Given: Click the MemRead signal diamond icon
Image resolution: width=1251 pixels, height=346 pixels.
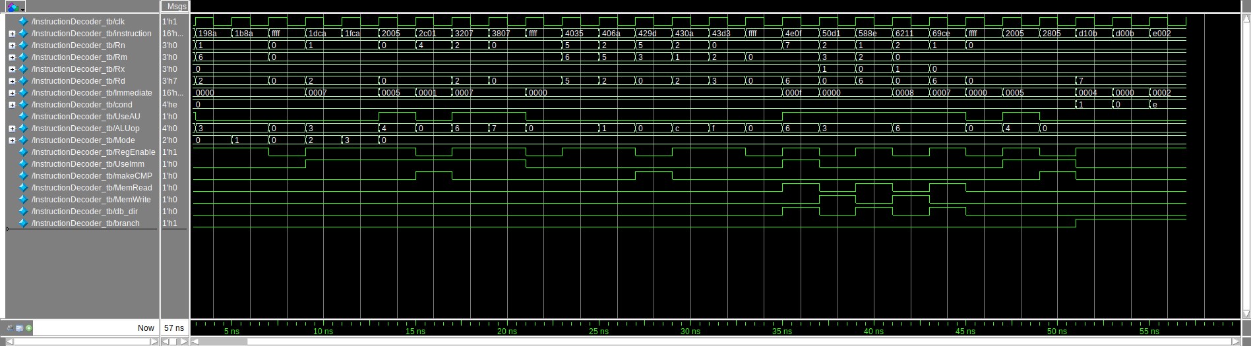Looking at the screenshot, I should [24, 188].
